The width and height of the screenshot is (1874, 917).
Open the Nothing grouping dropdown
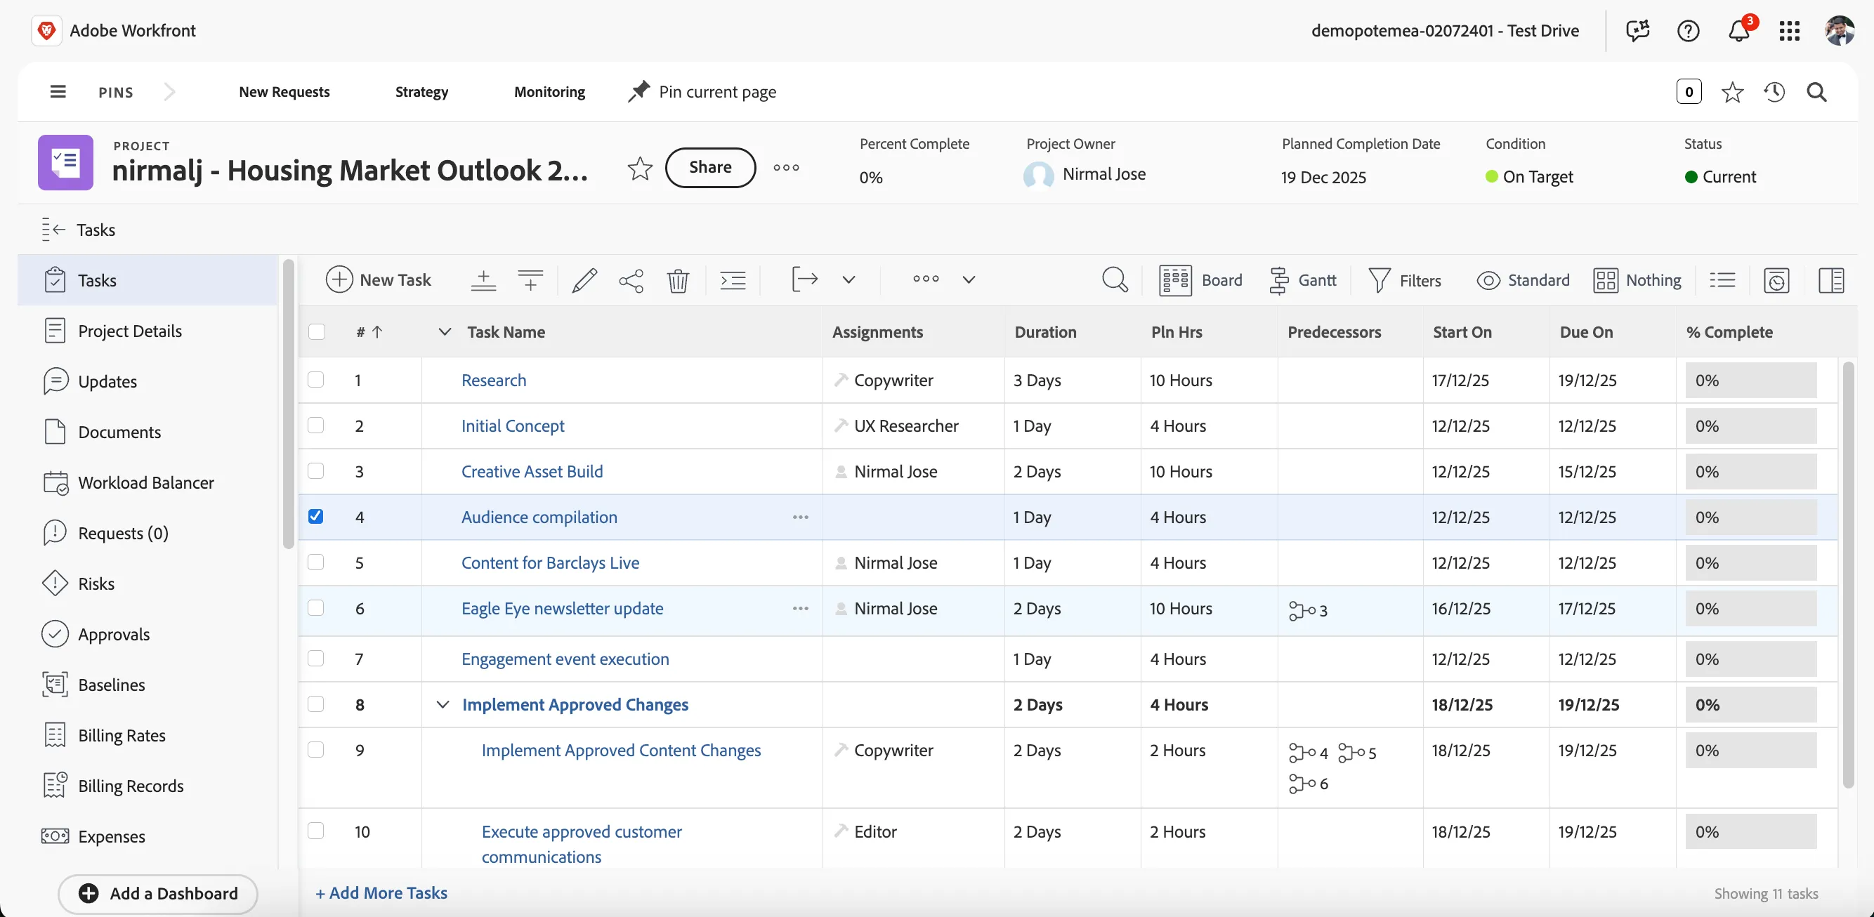pyautogui.click(x=1637, y=280)
